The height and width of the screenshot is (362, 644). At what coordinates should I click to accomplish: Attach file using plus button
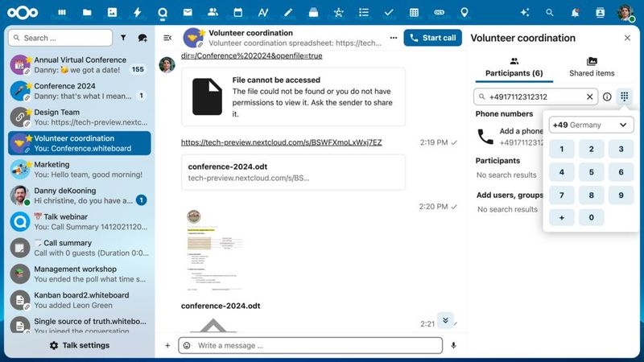(167, 346)
